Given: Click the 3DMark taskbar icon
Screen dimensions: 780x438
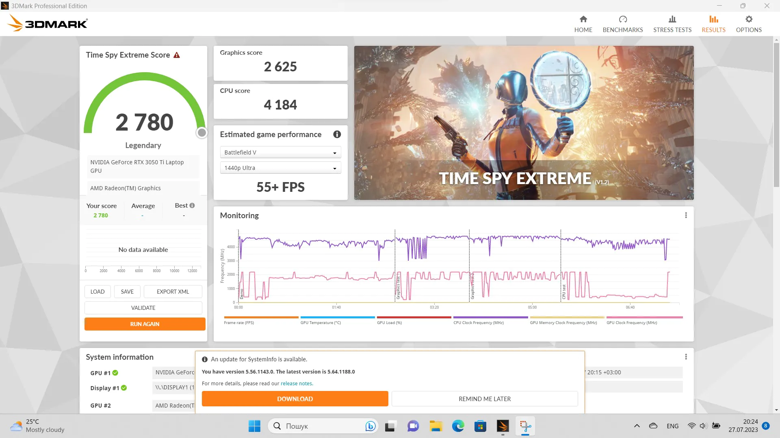Looking at the screenshot, I should coord(503,426).
